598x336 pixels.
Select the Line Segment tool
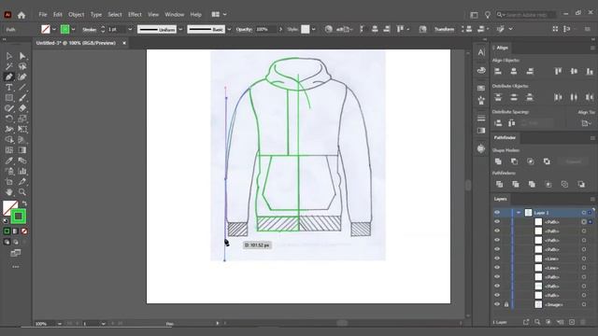(x=22, y=87)
